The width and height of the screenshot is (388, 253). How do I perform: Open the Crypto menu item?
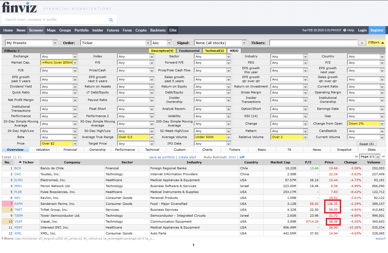tap(141, 30)
